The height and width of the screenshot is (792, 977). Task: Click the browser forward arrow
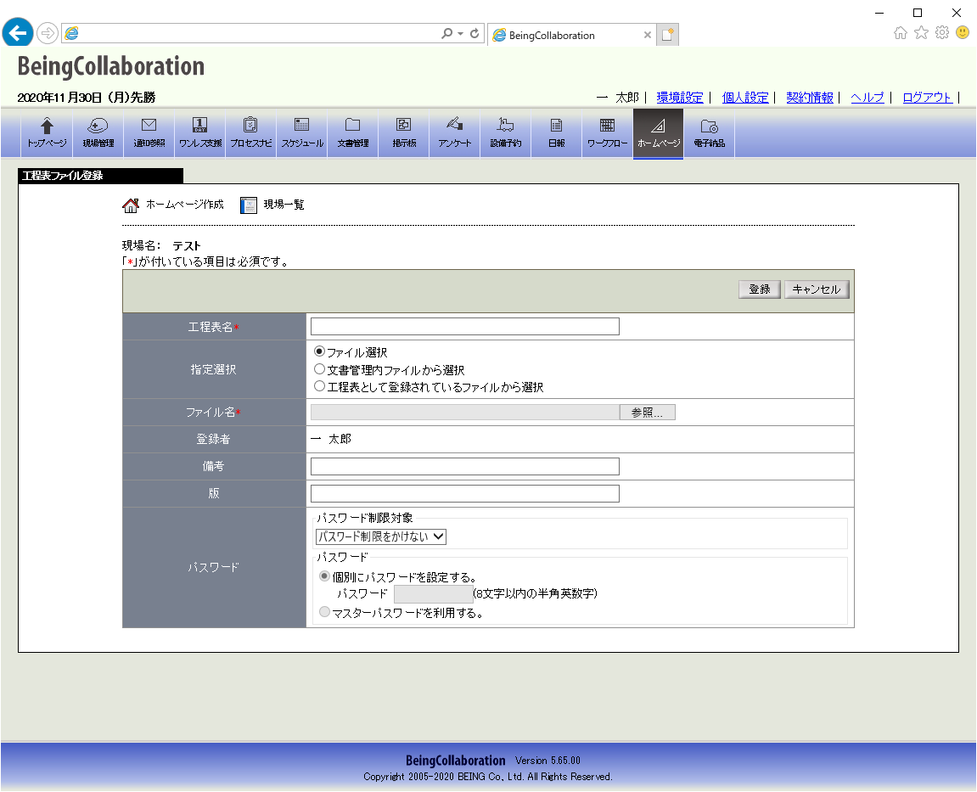48,33
